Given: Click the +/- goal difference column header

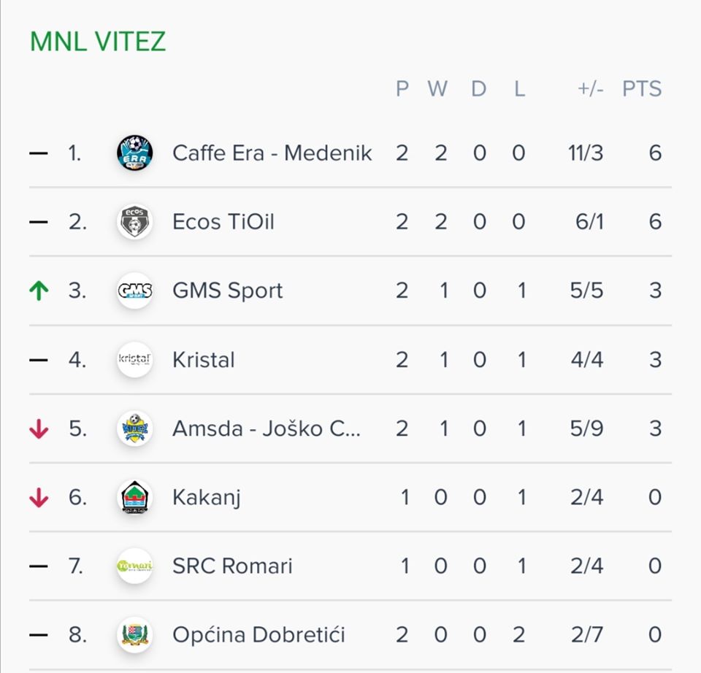Looking at the screenshot, I should click(590, 88).
